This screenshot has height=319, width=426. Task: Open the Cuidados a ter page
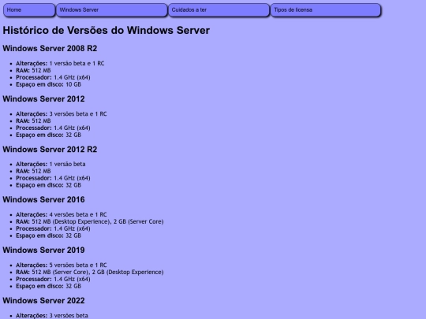coord(219,10)
